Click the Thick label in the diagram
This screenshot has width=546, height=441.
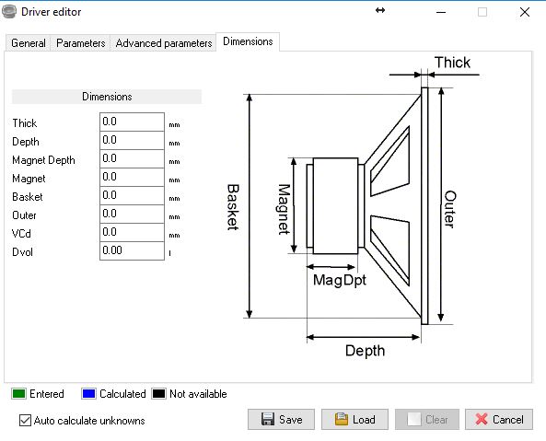452,63
